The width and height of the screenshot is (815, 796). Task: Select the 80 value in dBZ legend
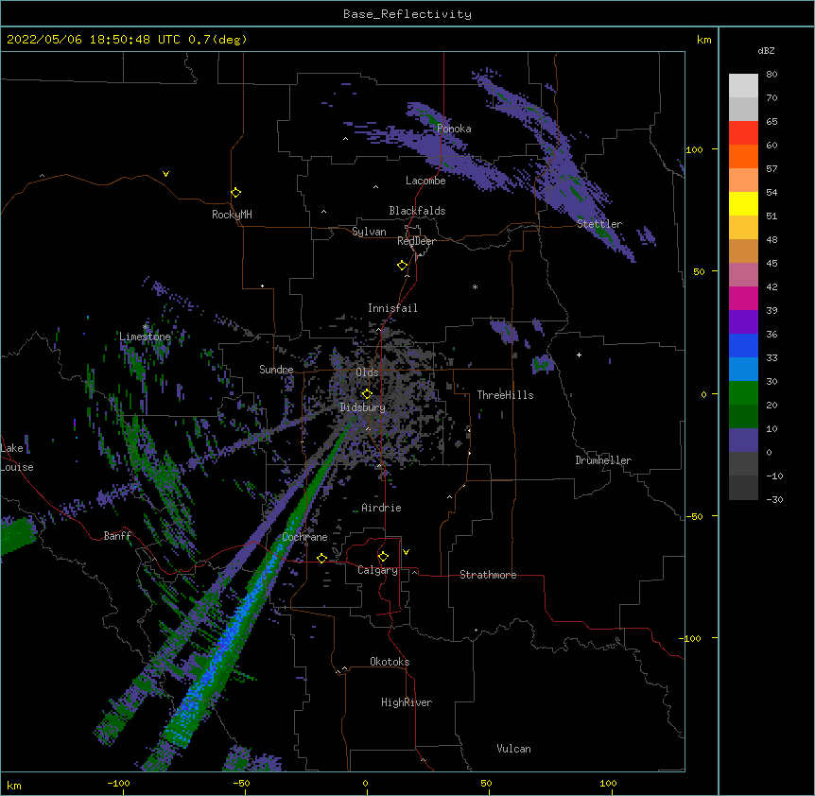click(x=772, y=75)
